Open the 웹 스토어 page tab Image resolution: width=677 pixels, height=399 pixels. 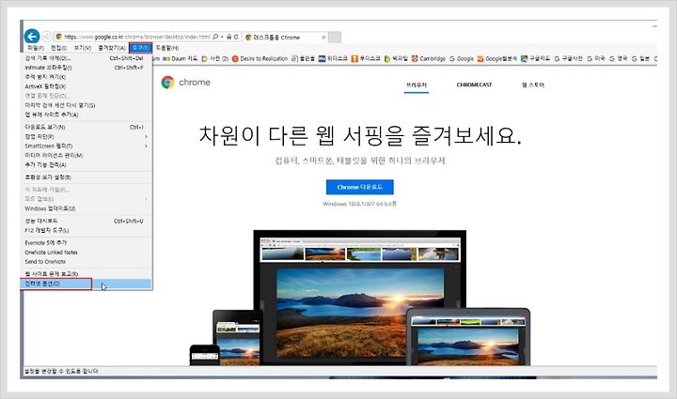pyautogui.click(x=533, y=84)
